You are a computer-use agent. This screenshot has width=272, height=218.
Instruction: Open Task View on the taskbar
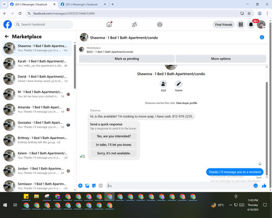tap(15, 205)
